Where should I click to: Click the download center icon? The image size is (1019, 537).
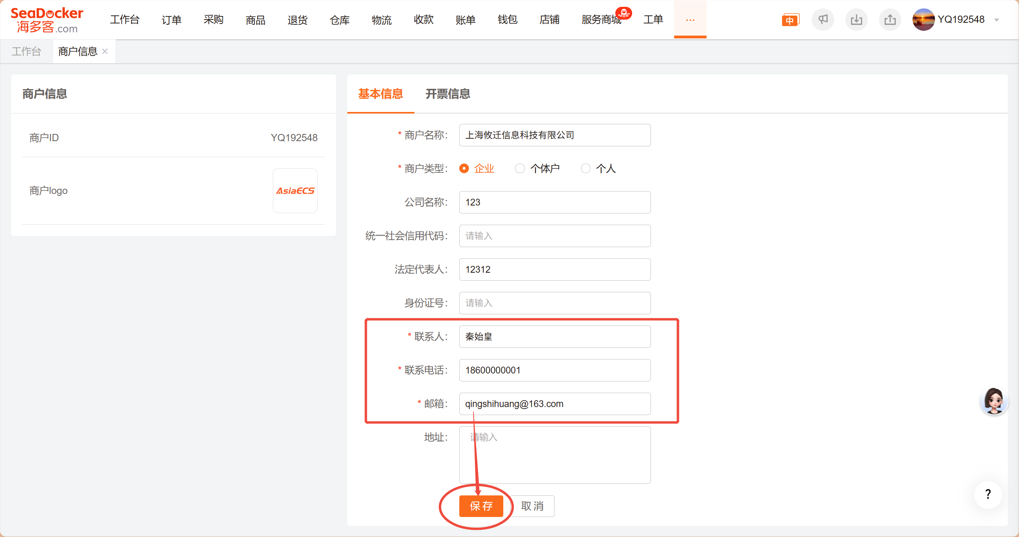pos(857,20)
